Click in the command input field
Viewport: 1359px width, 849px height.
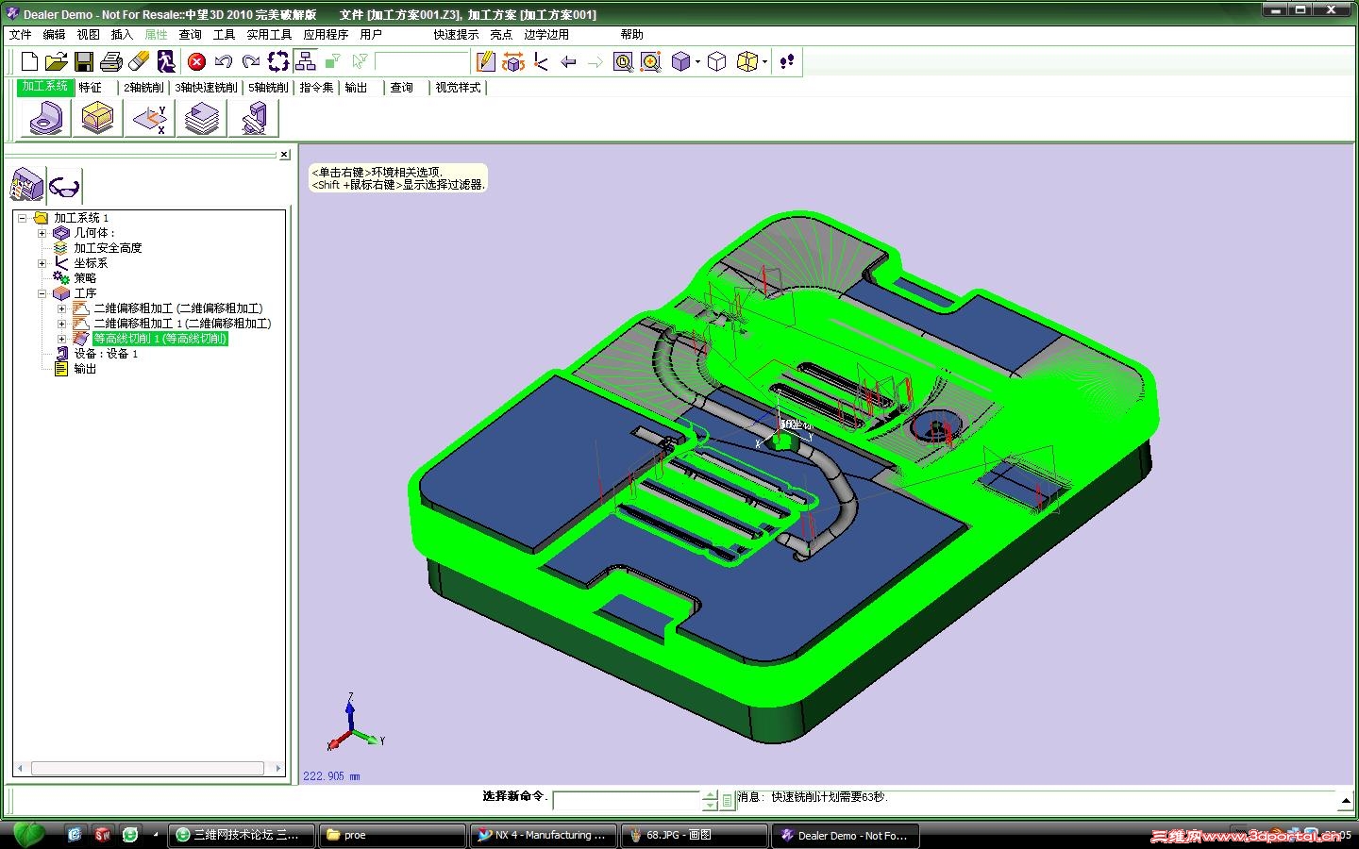click(x=627, y=800)
